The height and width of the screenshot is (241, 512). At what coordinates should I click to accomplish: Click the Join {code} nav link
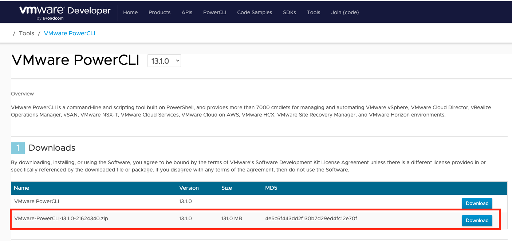coord(345,12)
